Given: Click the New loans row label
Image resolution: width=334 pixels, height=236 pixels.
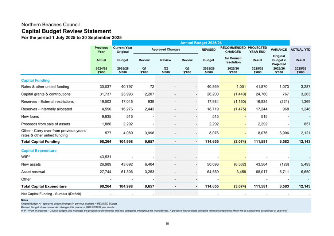Looking at the screenshot, I should [x=31, y=116].
